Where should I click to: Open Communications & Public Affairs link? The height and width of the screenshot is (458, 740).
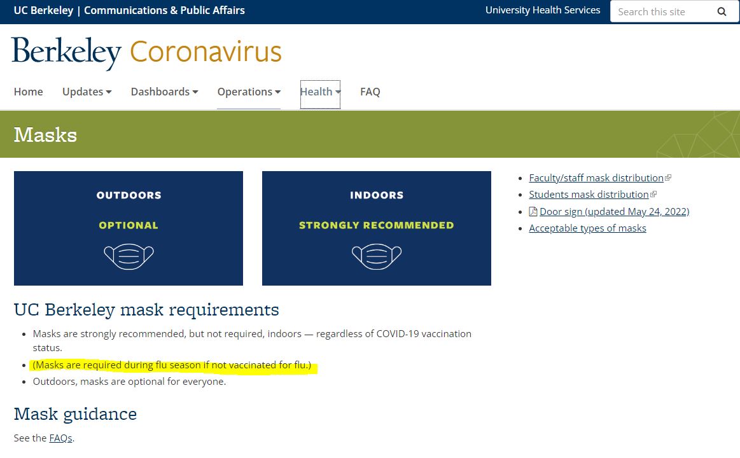pos(164,10)
